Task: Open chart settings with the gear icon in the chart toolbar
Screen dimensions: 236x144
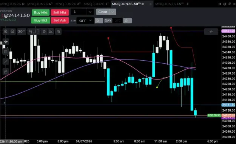Action: (x=44, y=31)
